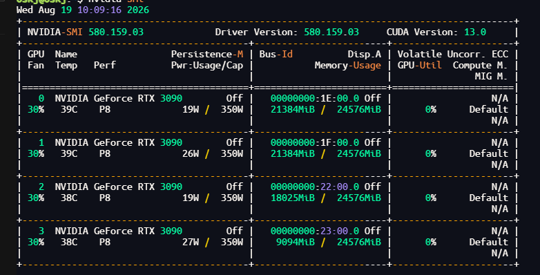Click memory usage 18025MiB for GPU 2
The image size is (540, 275).
293,198
